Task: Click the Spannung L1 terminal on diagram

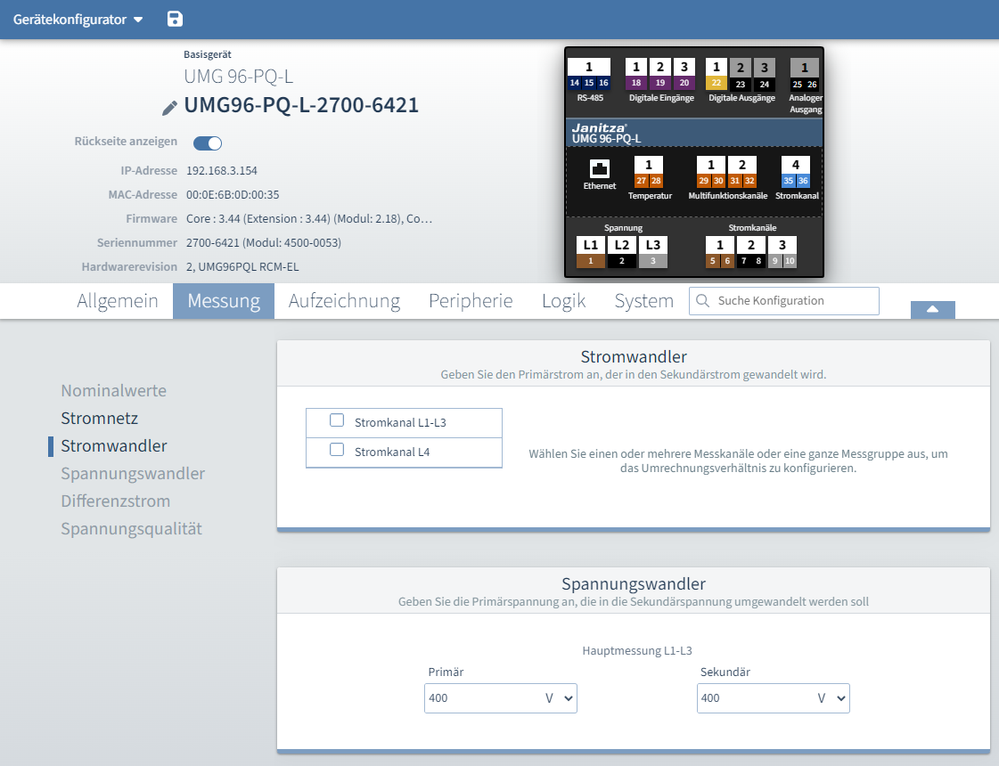Action: pos(590,252)
